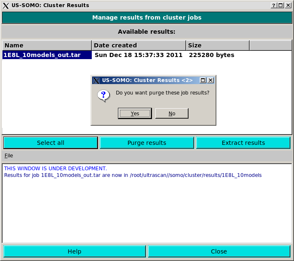Click the Name column header
This screenshot has width=294, height=261.
(x=47, y=45)
